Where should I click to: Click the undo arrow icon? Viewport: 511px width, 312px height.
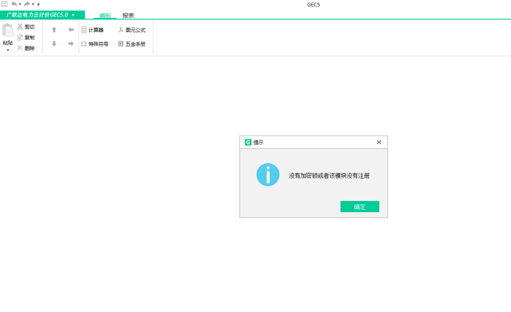coord(14,4)
